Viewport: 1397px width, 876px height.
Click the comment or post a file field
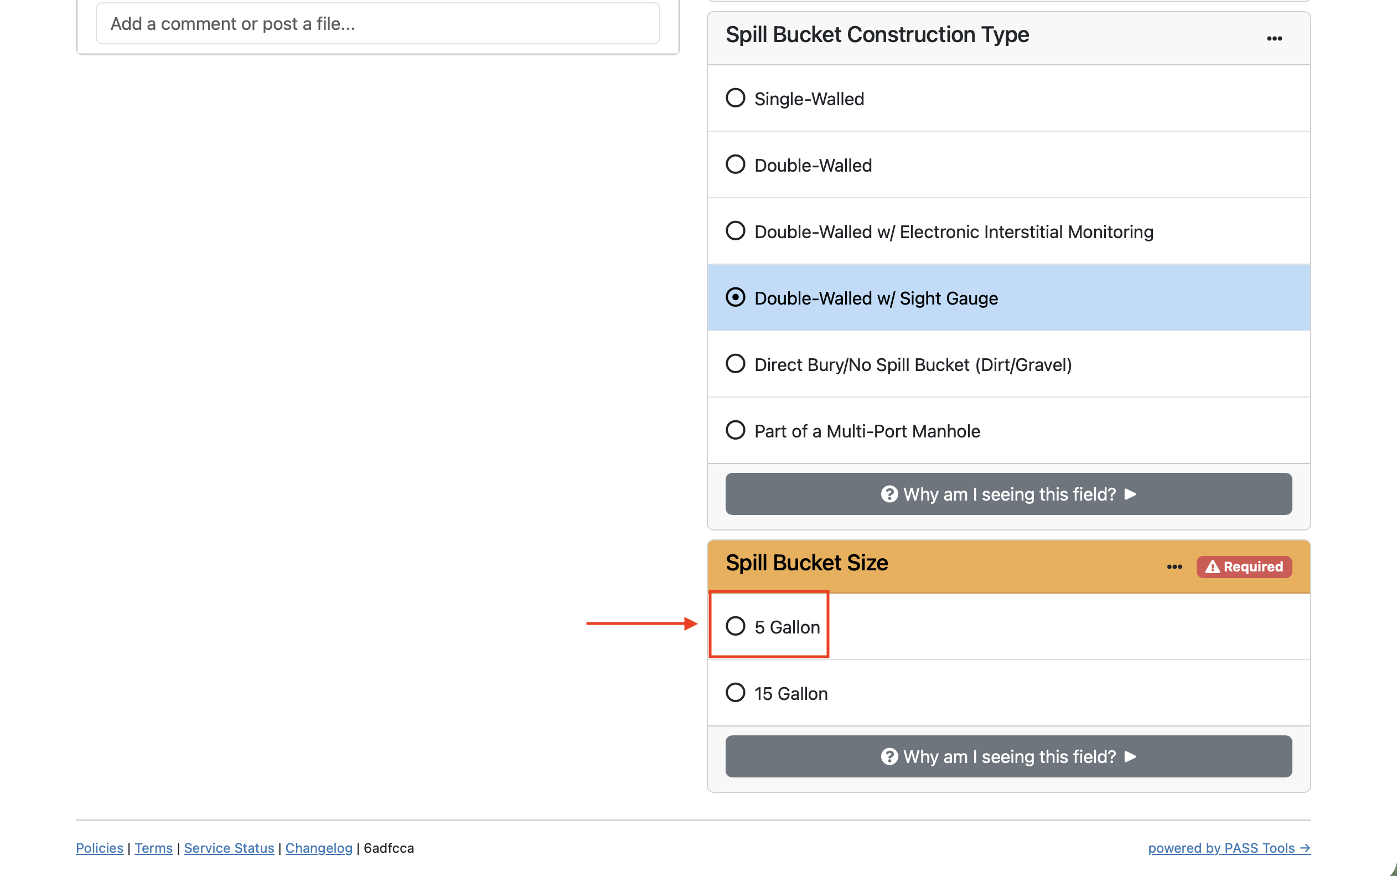tap(377, 24)
